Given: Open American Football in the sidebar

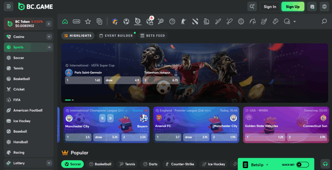Looking at the screenshot, I should (x=29, y=110).
